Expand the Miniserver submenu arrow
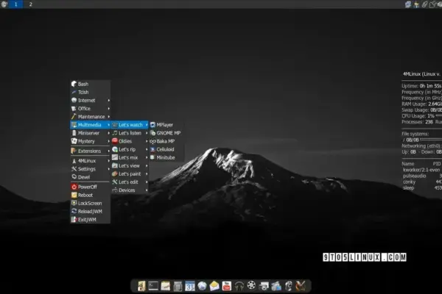 108,133
